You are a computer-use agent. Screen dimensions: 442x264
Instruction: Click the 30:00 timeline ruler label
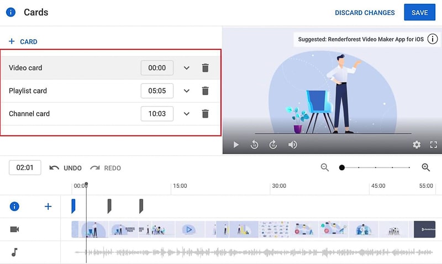point(279,186)
